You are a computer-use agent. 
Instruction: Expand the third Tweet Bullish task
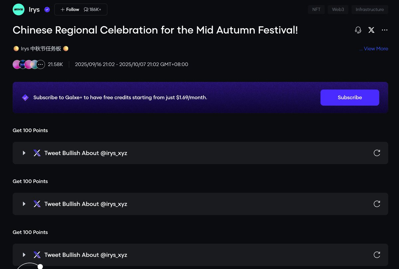coord(24,255)
